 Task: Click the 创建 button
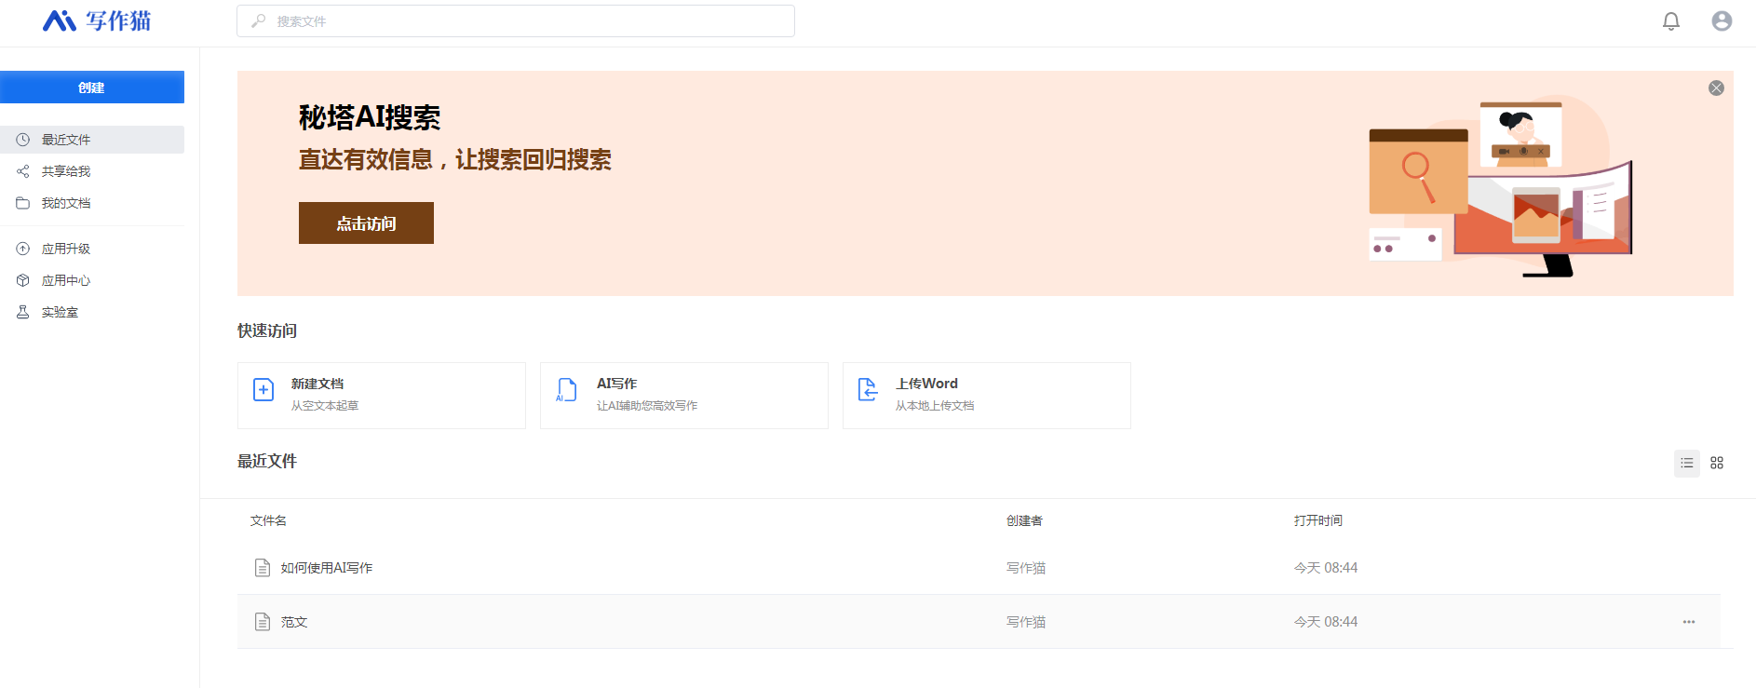point(92,88)
